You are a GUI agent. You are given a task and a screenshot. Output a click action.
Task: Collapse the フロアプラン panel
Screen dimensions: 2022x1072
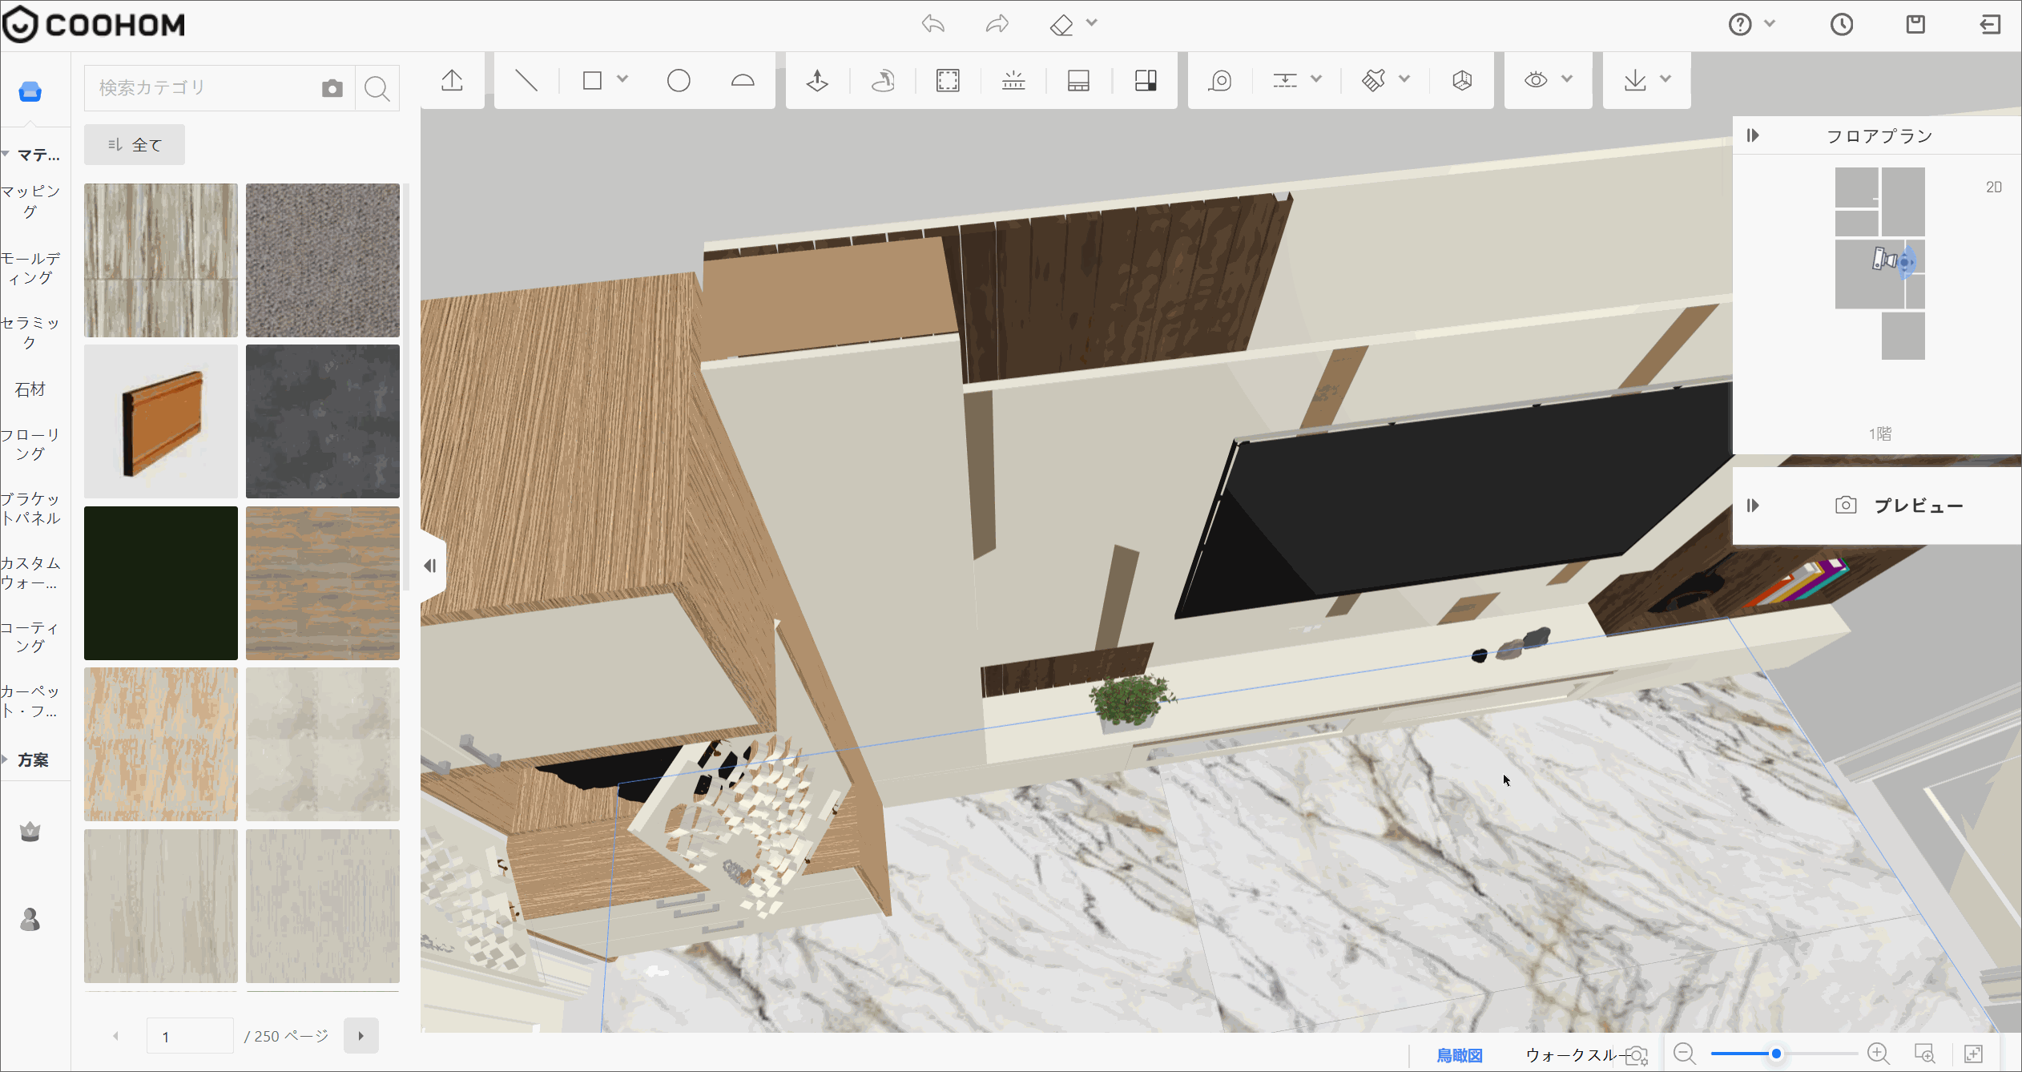(1753, 135)
